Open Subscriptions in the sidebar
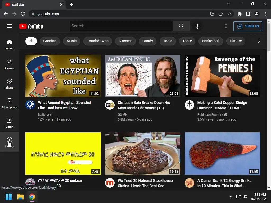This screenshot has width=271, height=203. [10, 103]
